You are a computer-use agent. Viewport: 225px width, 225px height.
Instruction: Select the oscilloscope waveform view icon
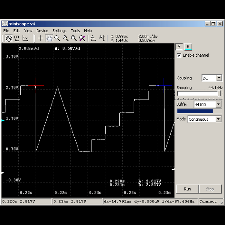pyautogui.click(x=9, y=38)
